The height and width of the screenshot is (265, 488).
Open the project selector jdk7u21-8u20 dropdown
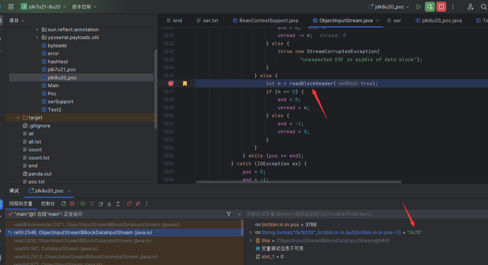44,7
